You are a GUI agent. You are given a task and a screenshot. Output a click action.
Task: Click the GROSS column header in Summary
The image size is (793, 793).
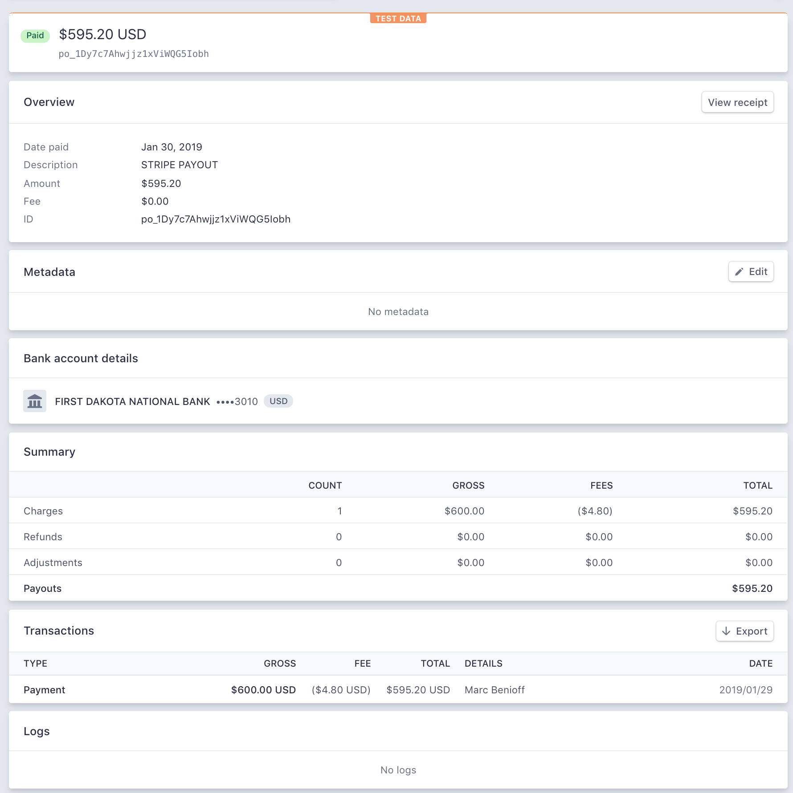468,486
